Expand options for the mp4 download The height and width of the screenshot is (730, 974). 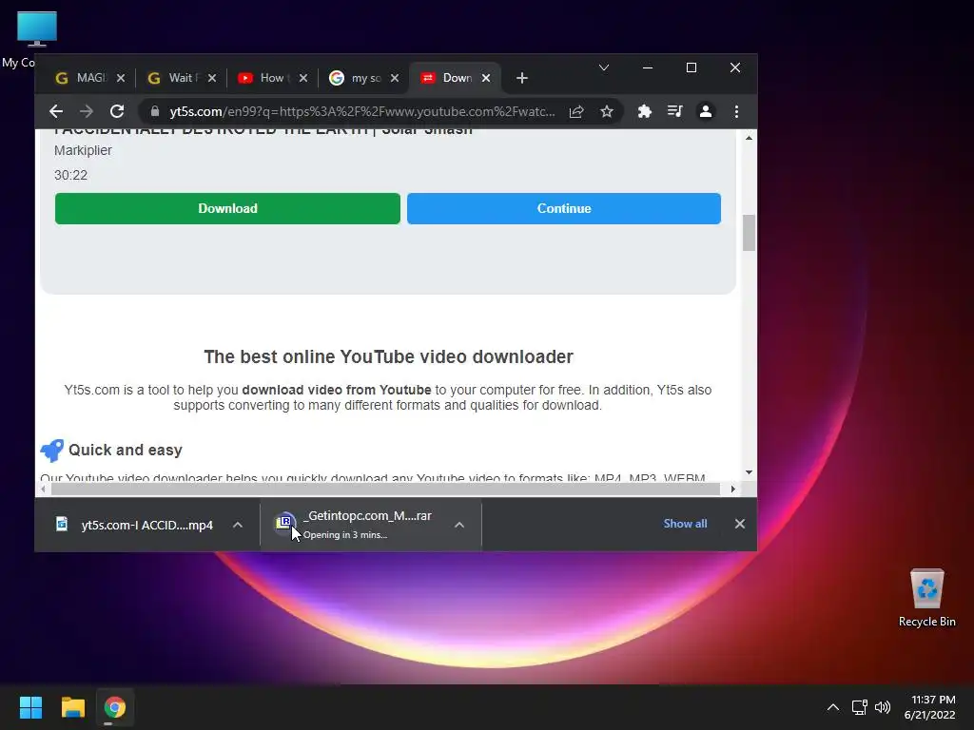[237, 525]
